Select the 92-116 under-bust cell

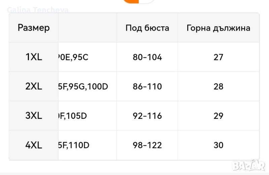click(147, 116)
